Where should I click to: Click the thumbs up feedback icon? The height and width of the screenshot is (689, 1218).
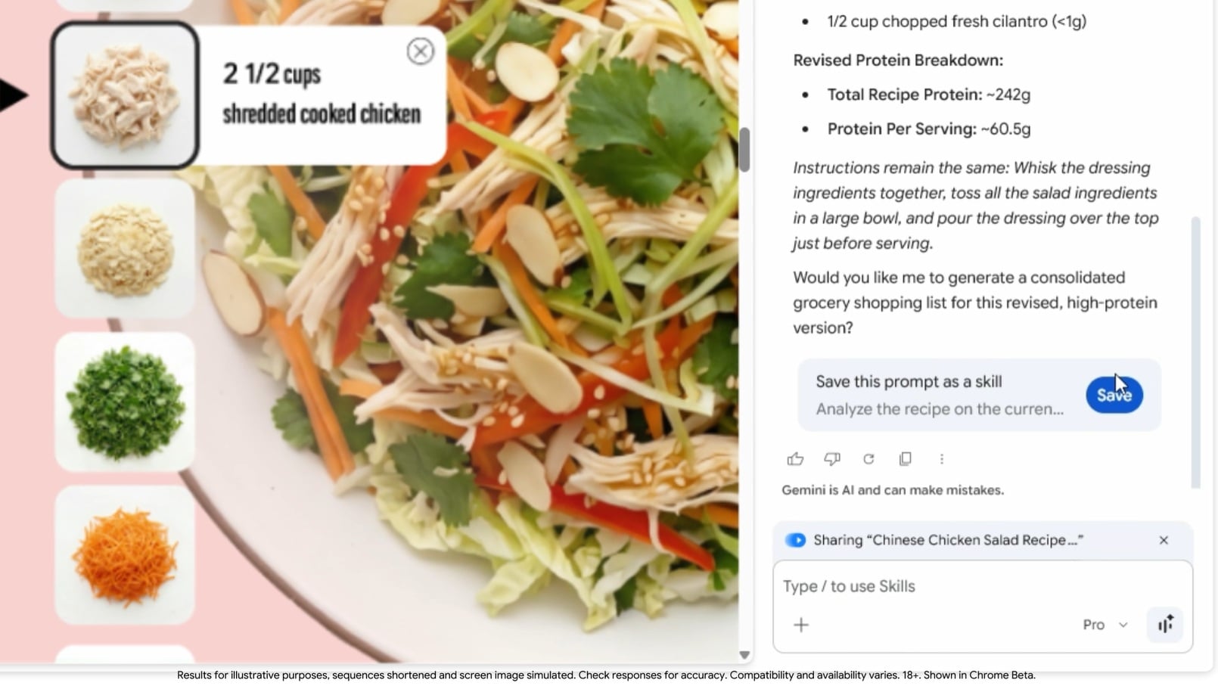click(795, 459)
